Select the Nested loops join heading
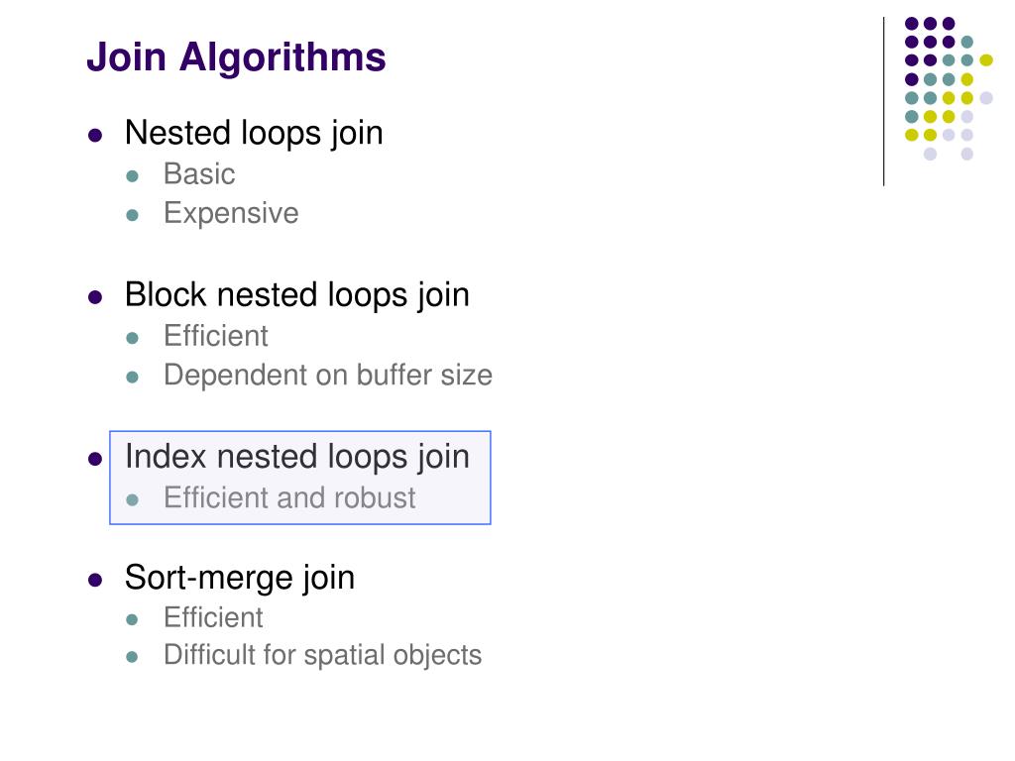Screen dimensions: 1015x761 254,134
